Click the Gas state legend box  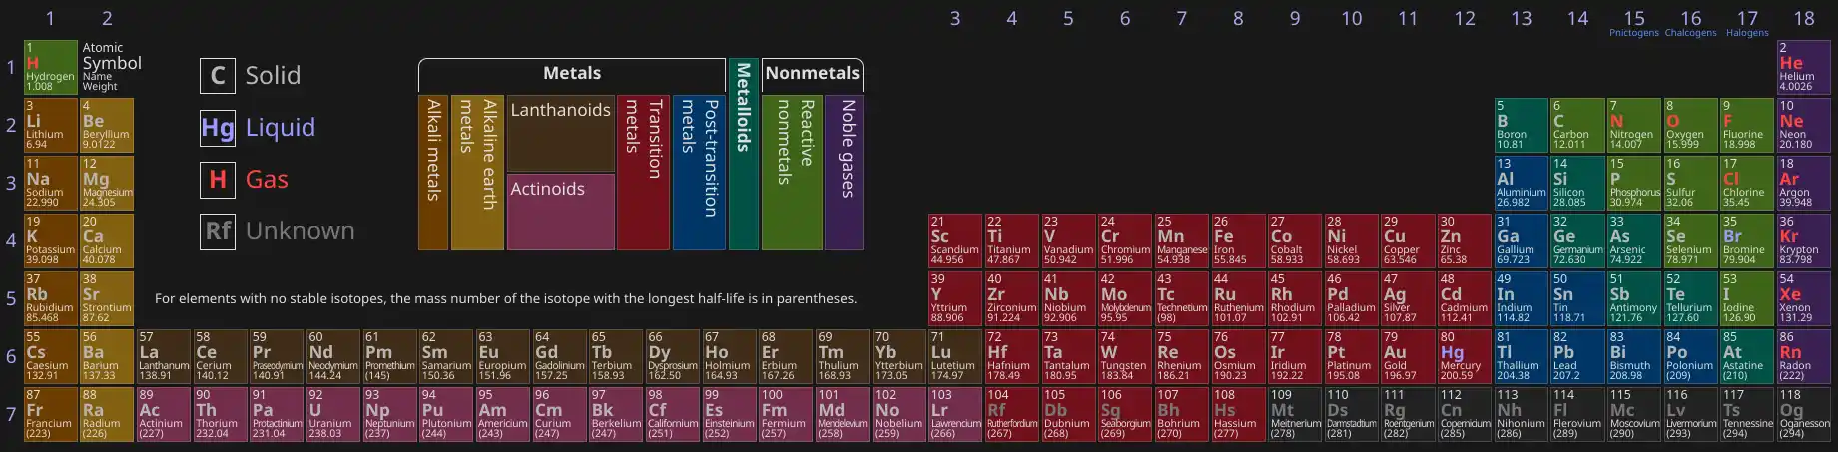[x=218, y=180]
